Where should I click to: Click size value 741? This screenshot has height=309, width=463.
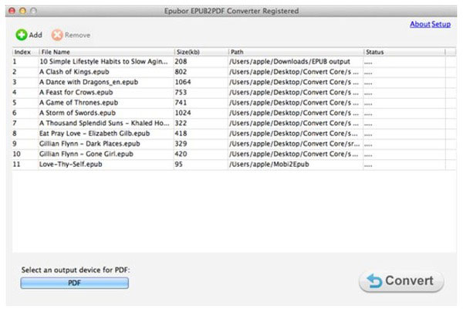pyautogui.click(x=181, y=103)
